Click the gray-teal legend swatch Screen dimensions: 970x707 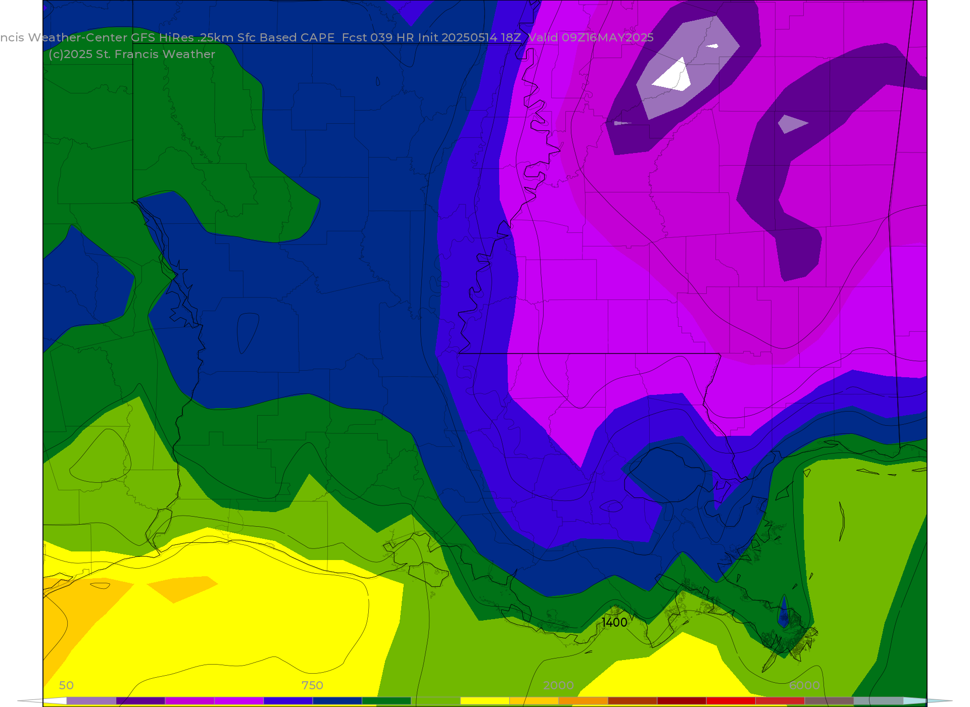pos(879,700)
